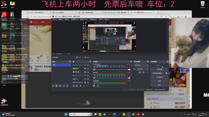Open the transition type dropdown 淡入淡出
209x117 pixels.
tap(141, 65)
